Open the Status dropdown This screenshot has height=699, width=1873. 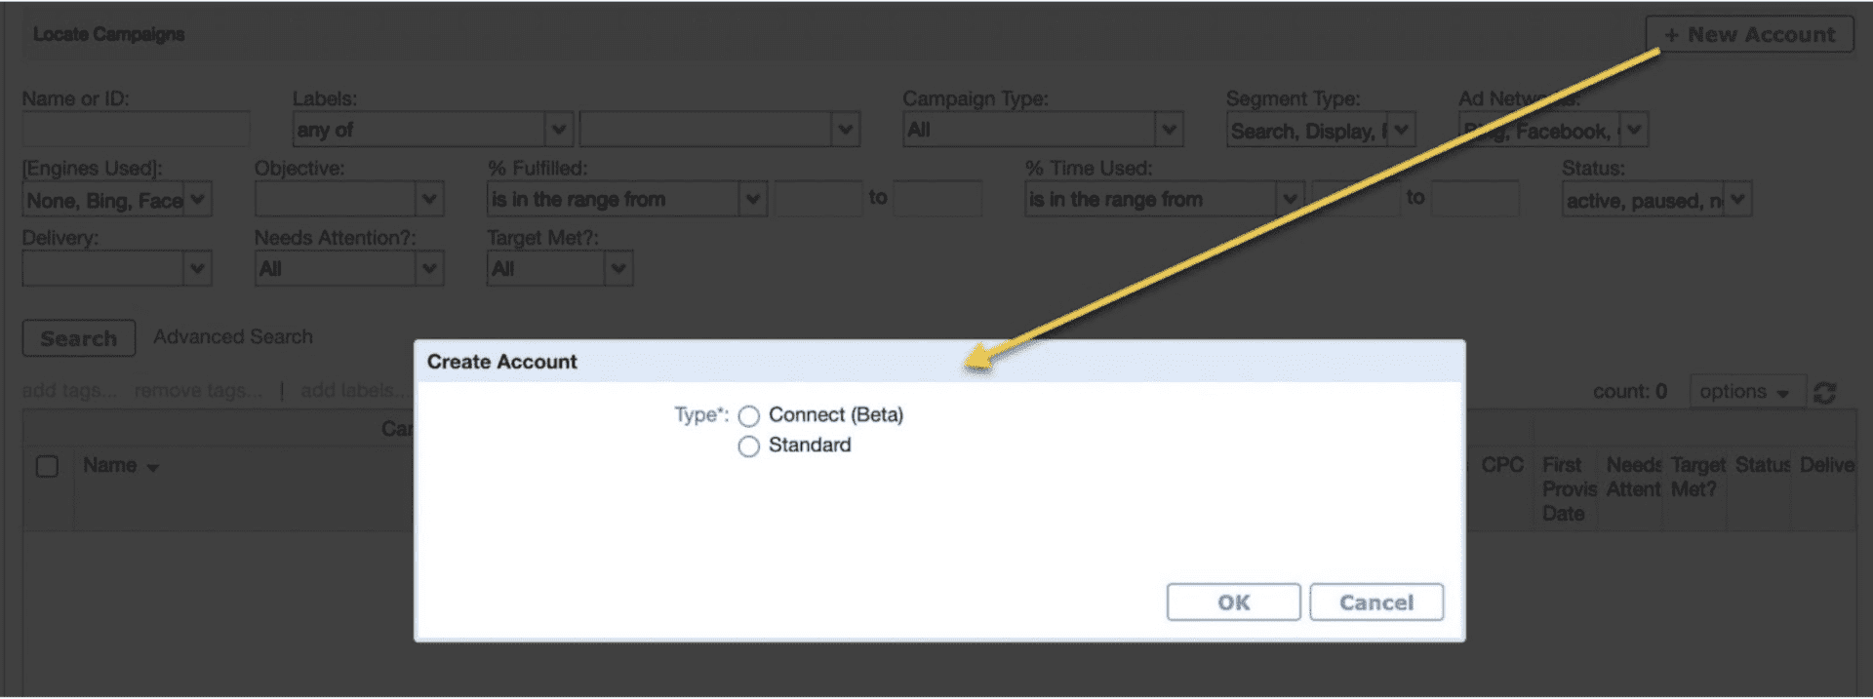click(x=1656, y=200)
